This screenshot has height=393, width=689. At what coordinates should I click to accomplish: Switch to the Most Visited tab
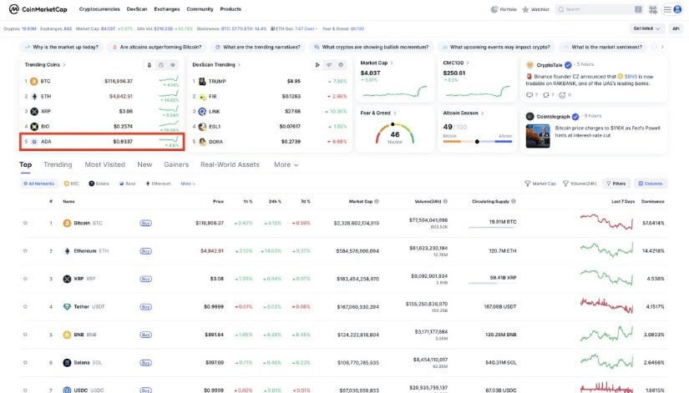pyautogui.click(x=105, y=164)
